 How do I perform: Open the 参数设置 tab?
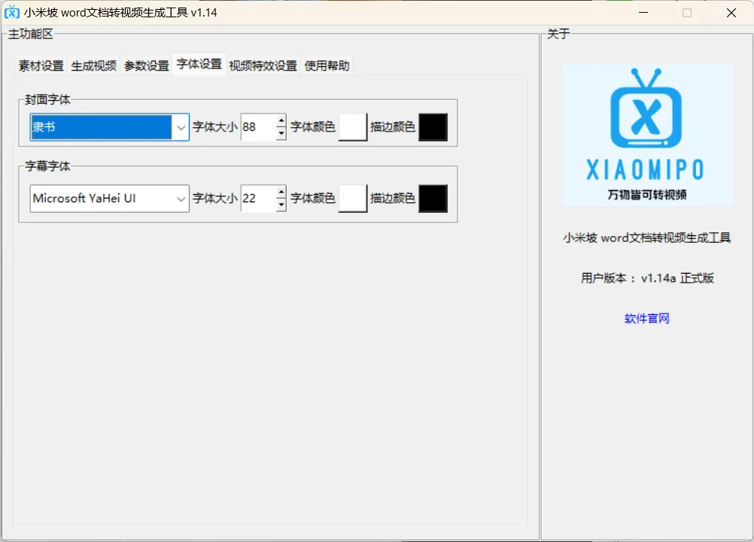147,66
